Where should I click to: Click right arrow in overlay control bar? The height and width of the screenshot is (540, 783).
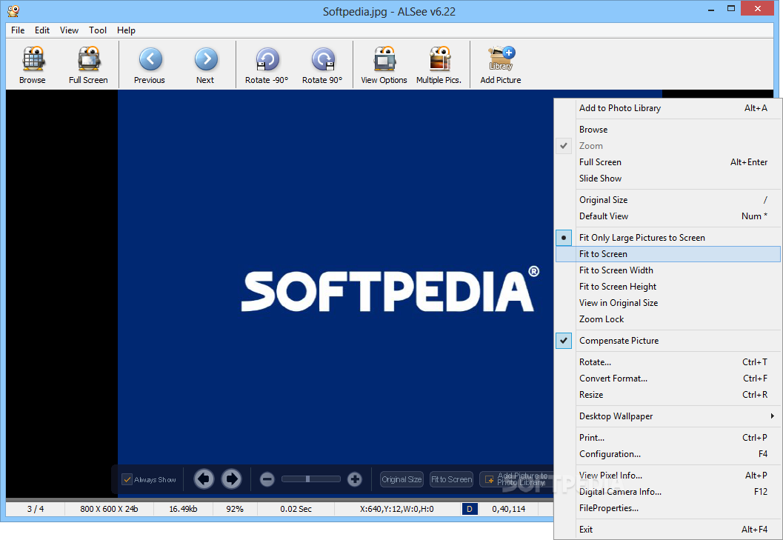tap(231, 479)
